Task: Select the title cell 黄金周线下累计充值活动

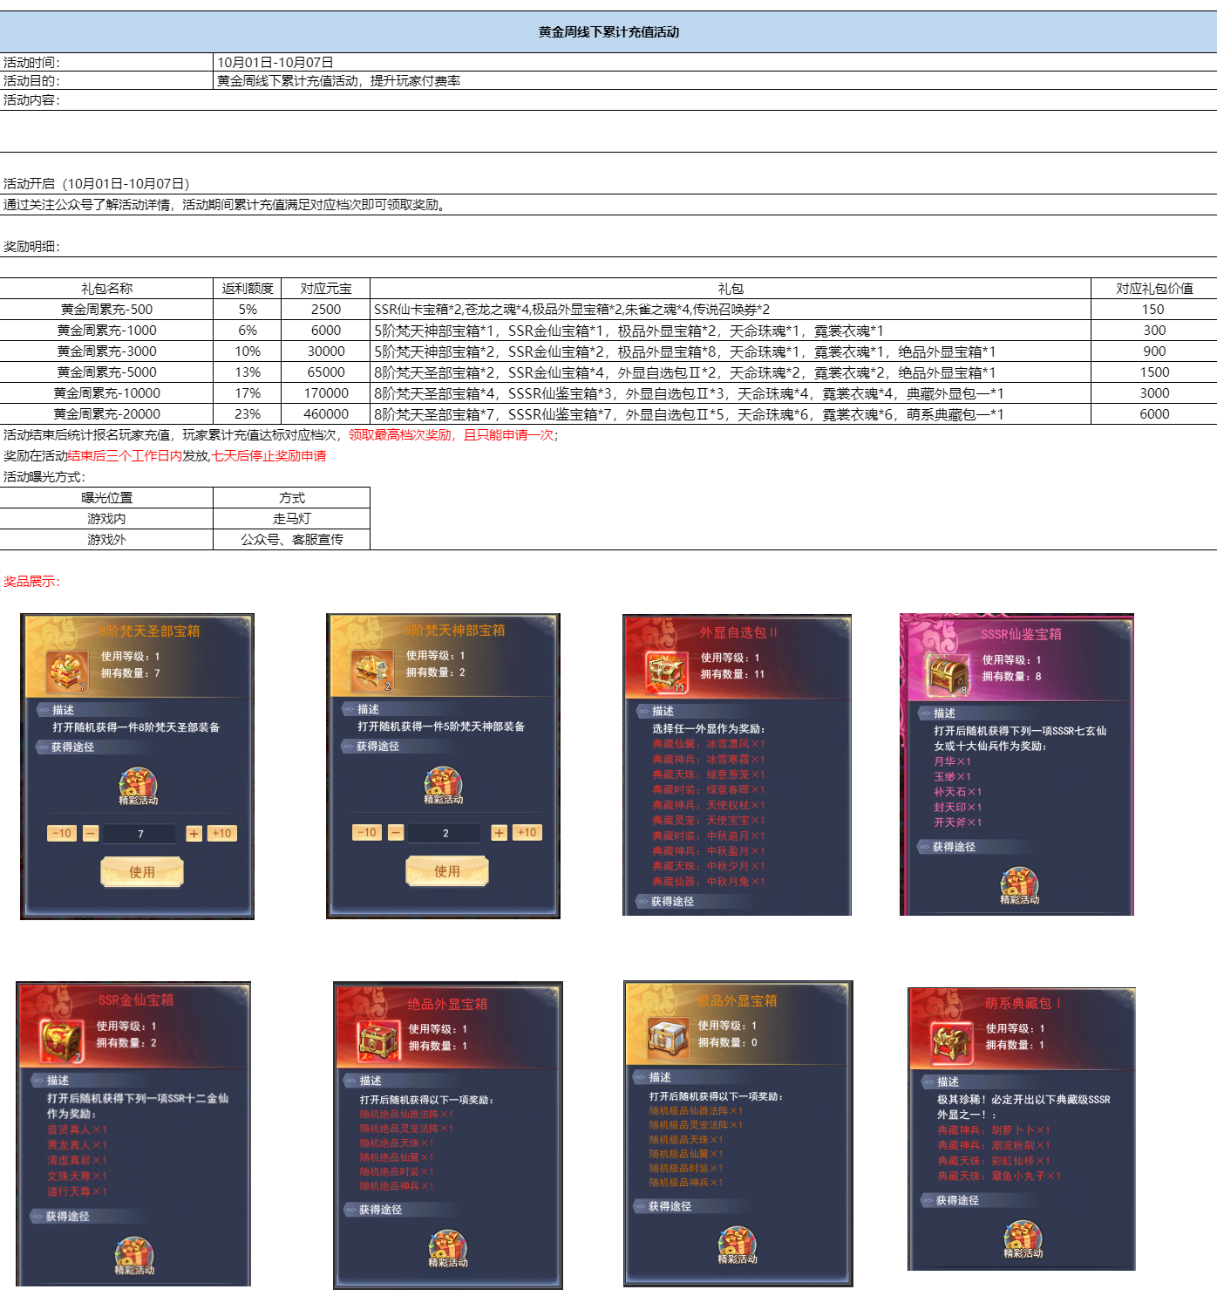Action: coord(608,31)
